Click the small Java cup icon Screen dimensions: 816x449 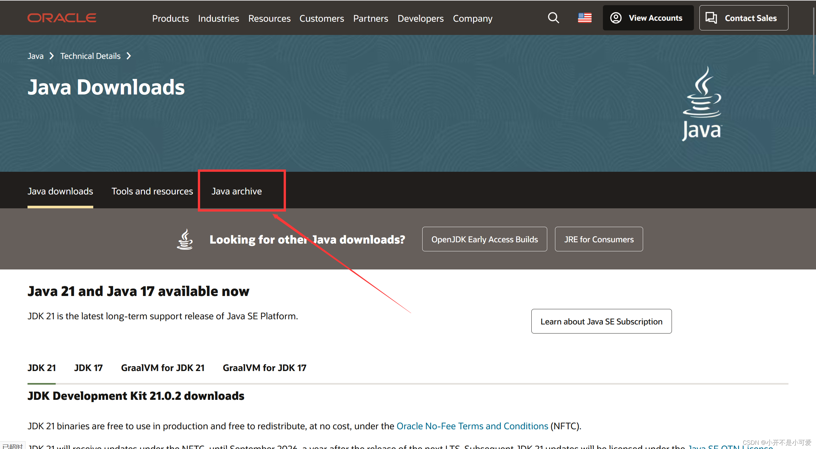[185, 239]
